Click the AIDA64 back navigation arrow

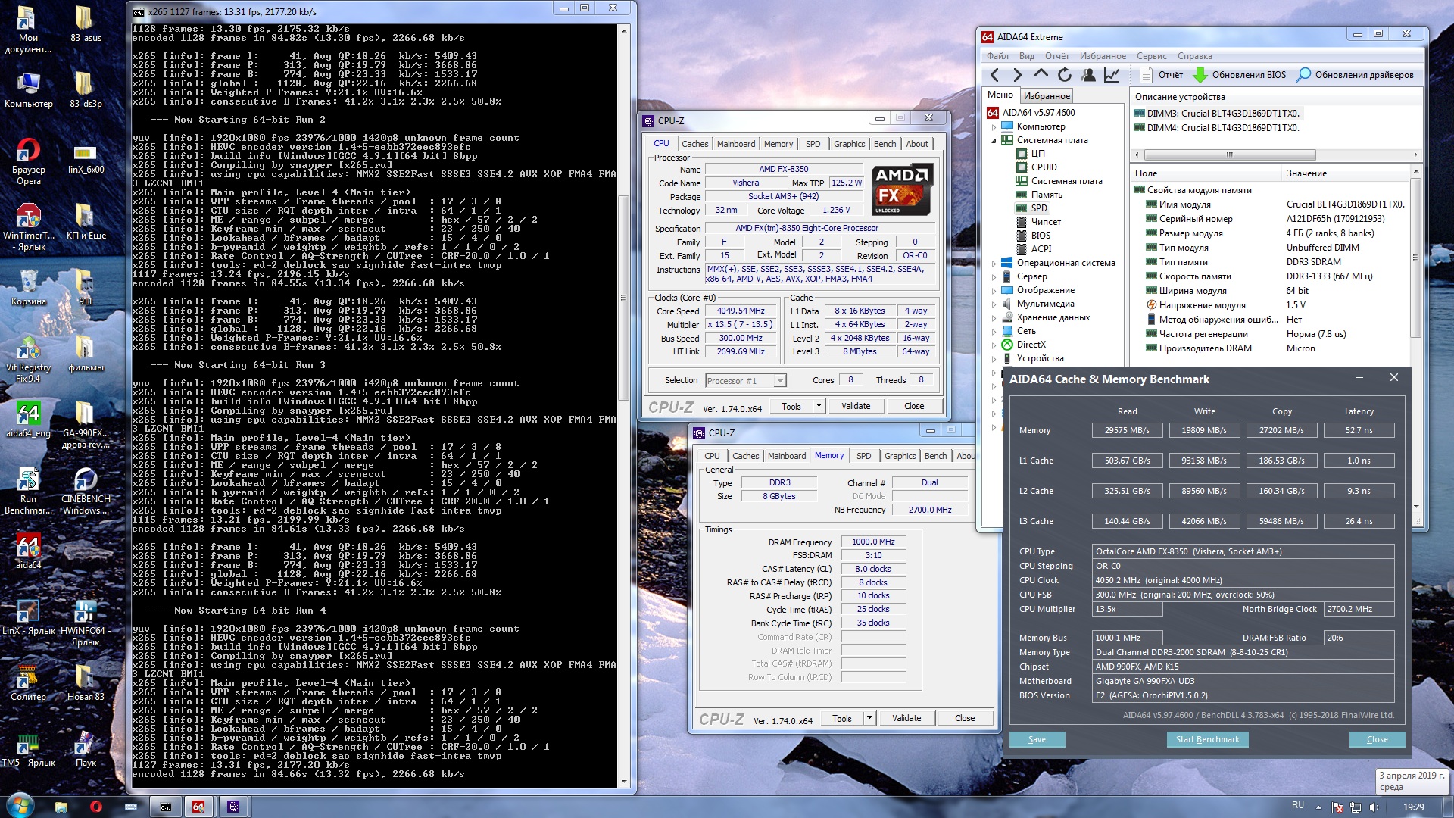(x=994, y=75)
